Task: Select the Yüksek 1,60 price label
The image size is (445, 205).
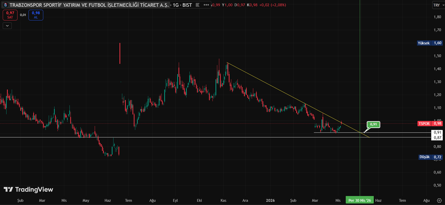Action: click(429, 43)
